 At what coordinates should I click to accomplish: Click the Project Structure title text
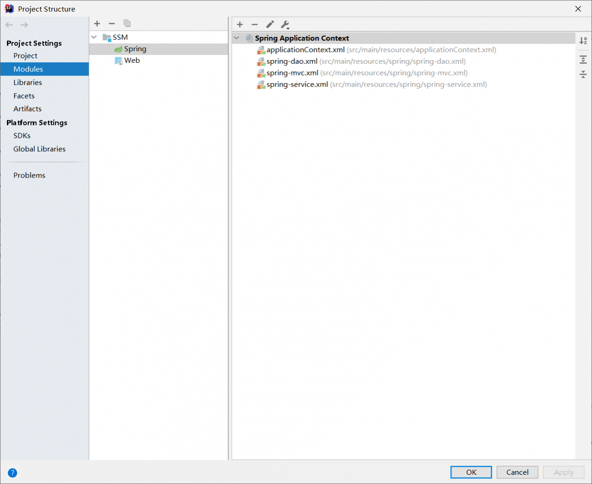point(46,9)
